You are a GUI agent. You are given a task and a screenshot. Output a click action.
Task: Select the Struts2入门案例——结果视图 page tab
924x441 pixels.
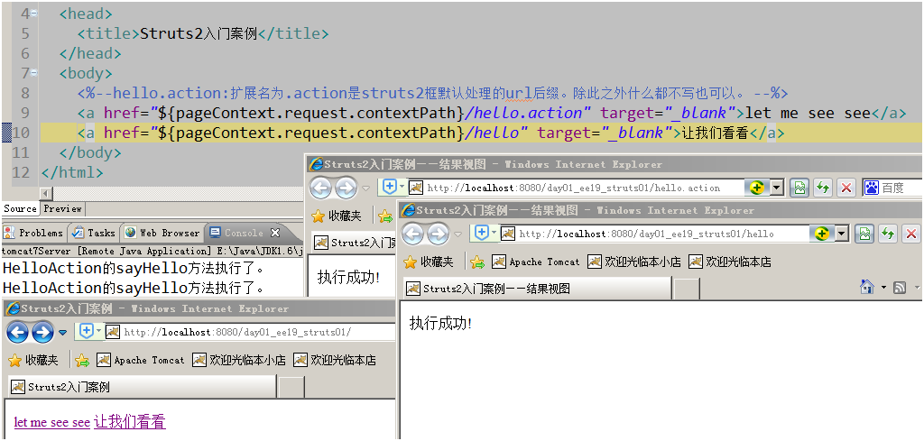(538, 288)
